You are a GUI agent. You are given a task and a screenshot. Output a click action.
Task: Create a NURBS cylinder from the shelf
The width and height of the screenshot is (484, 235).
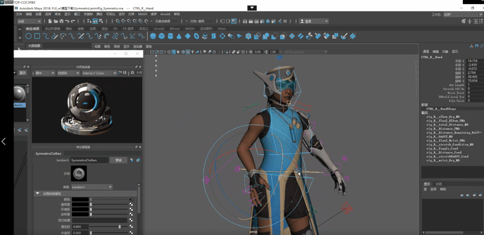click(x=170, y=36)
